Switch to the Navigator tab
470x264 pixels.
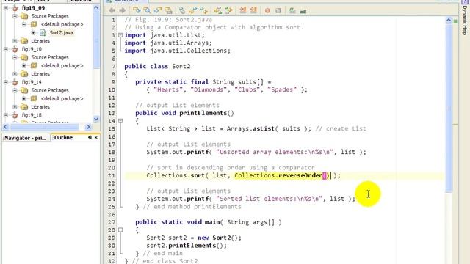[26, 138]
